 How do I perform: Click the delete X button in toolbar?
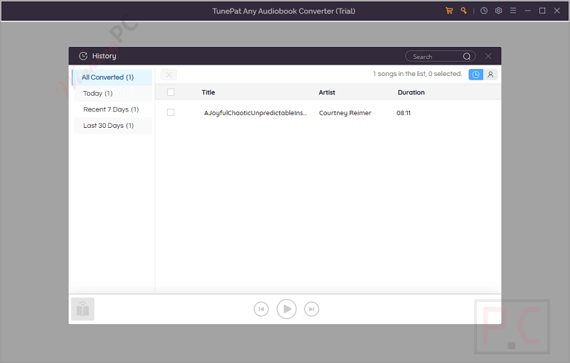169,75
